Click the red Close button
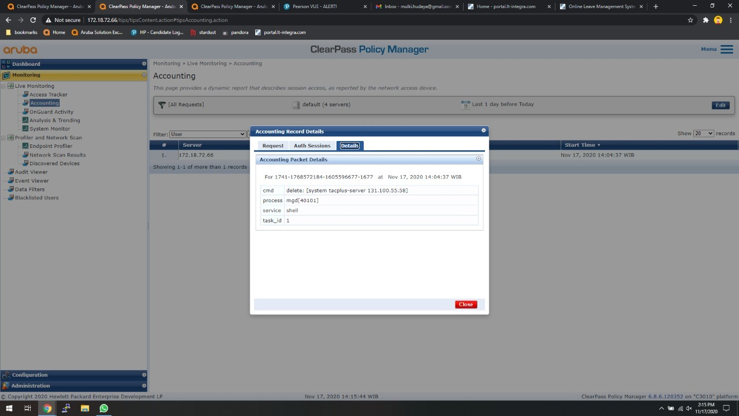739x416 pixels. pos(466,304)
